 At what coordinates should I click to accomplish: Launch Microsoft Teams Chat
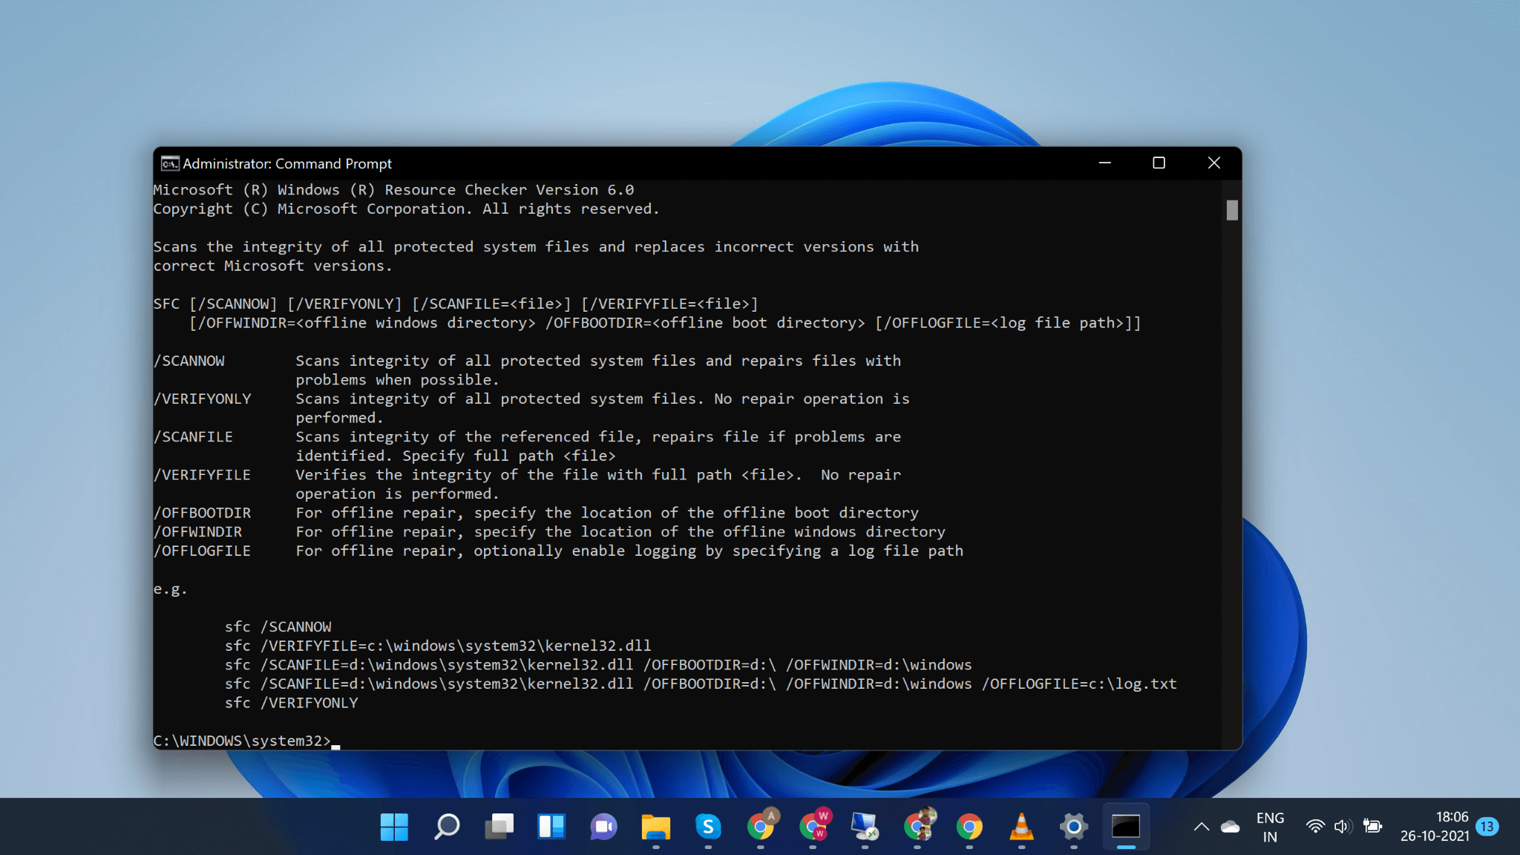tap(604, 826)
